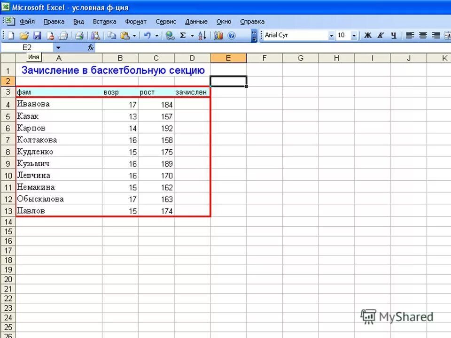Screen dimensions: 451x338
Task: Apply italic formatting
Action: 381,35
